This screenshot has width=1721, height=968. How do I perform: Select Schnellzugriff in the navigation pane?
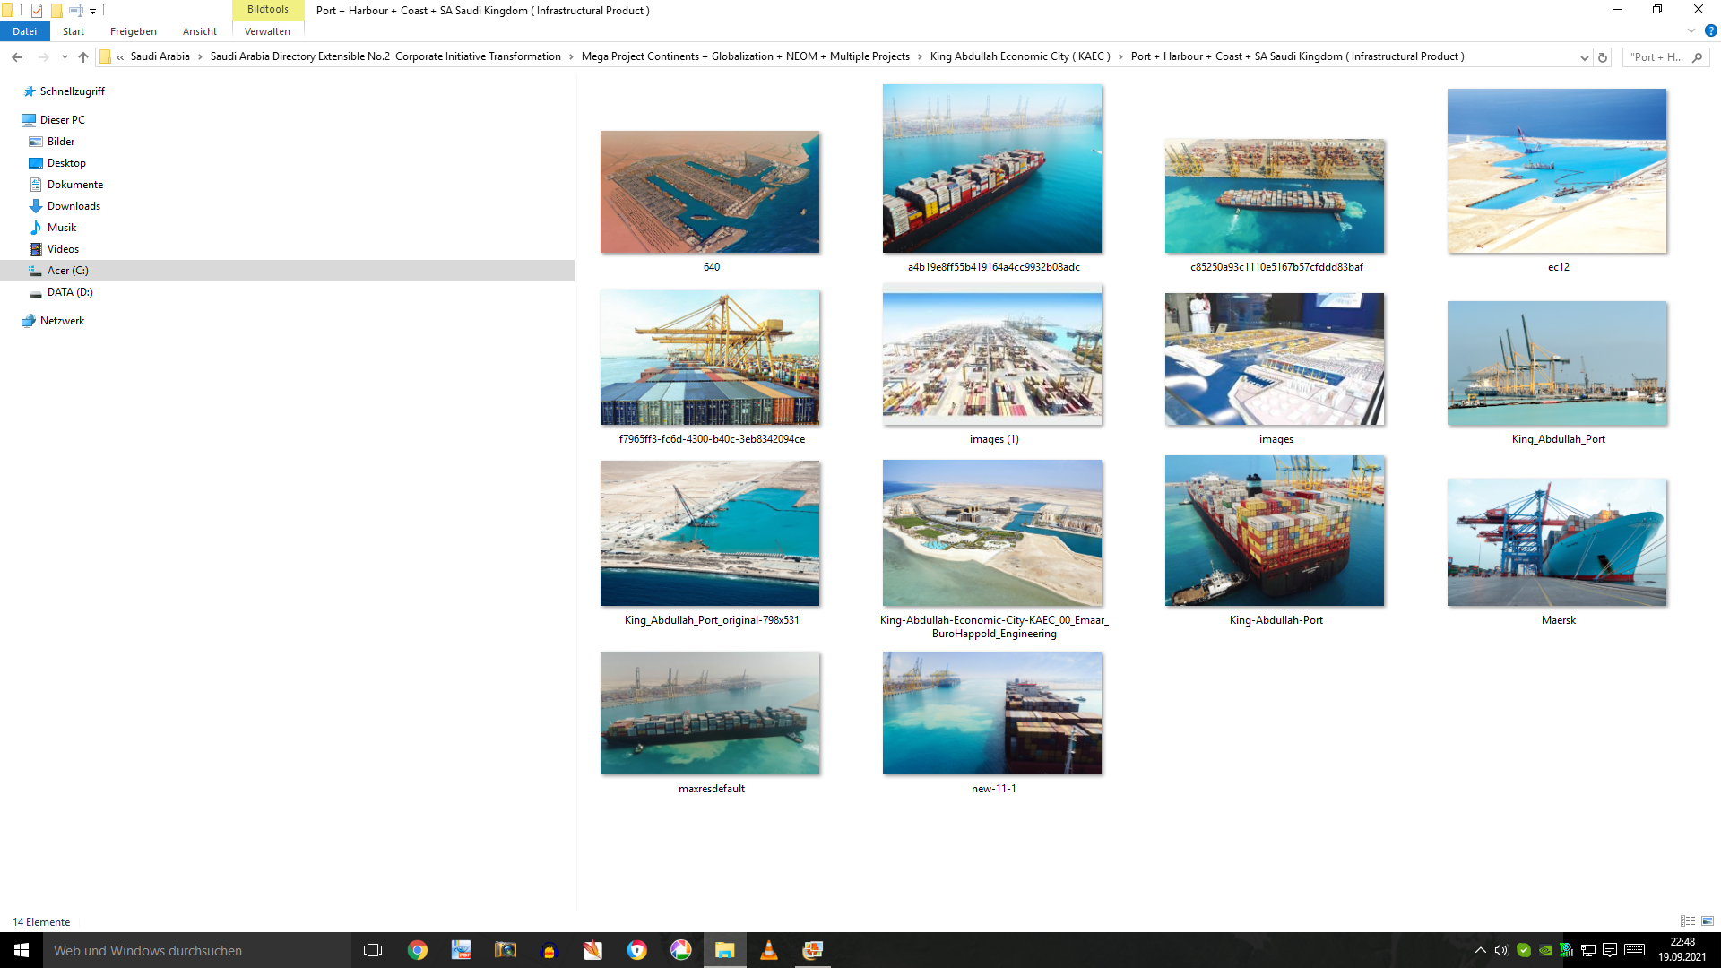72,91
